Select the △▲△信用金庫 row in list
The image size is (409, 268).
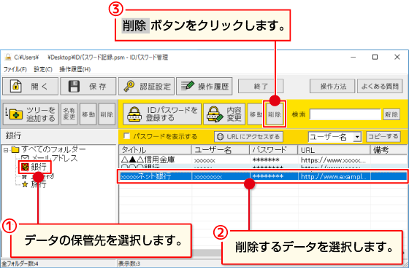(x=263, y=159)
